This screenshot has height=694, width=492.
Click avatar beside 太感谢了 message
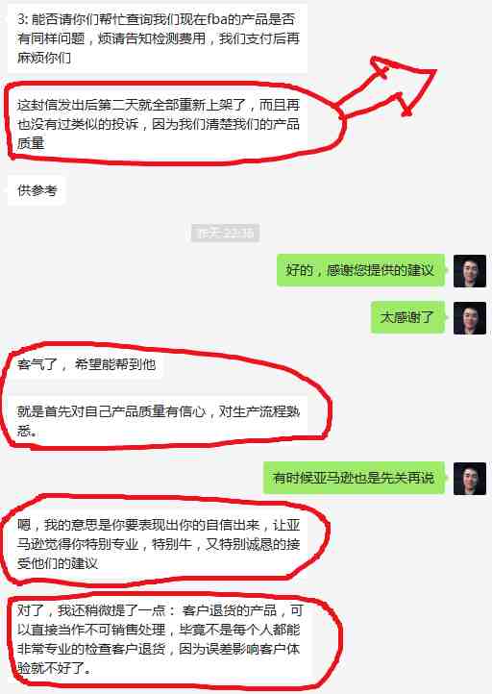pyautogui.click(x=470, y=318)
